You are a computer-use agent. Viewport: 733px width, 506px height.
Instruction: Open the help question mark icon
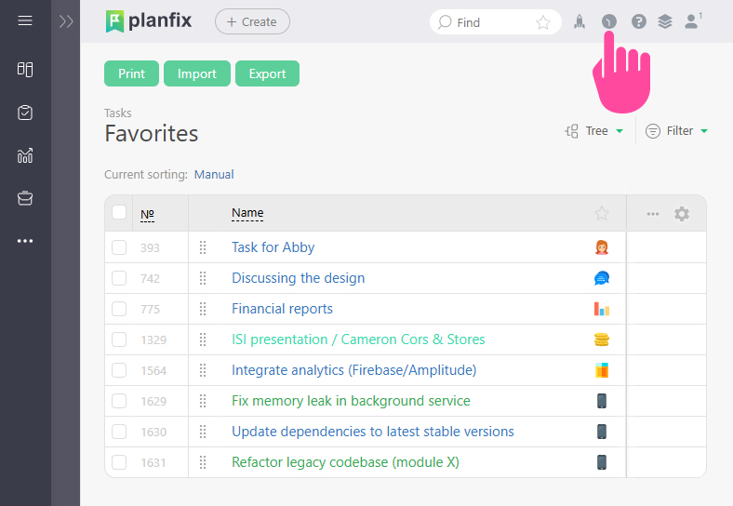[x=638, y=21]
